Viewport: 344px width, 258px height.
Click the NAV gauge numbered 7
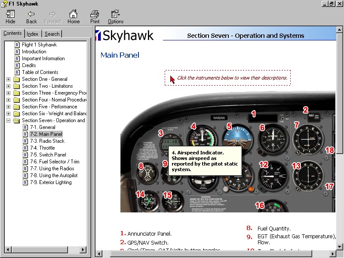(x=308, y=139)
